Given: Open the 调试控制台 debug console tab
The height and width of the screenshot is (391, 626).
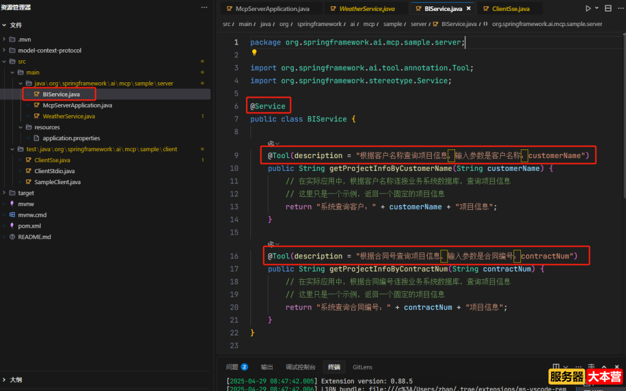Looking at the screenshot, I should pyautogui.click(x=300, y=367).
